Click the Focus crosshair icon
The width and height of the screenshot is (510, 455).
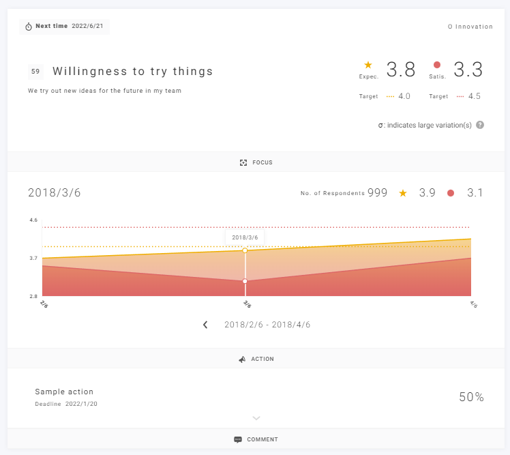243,162
